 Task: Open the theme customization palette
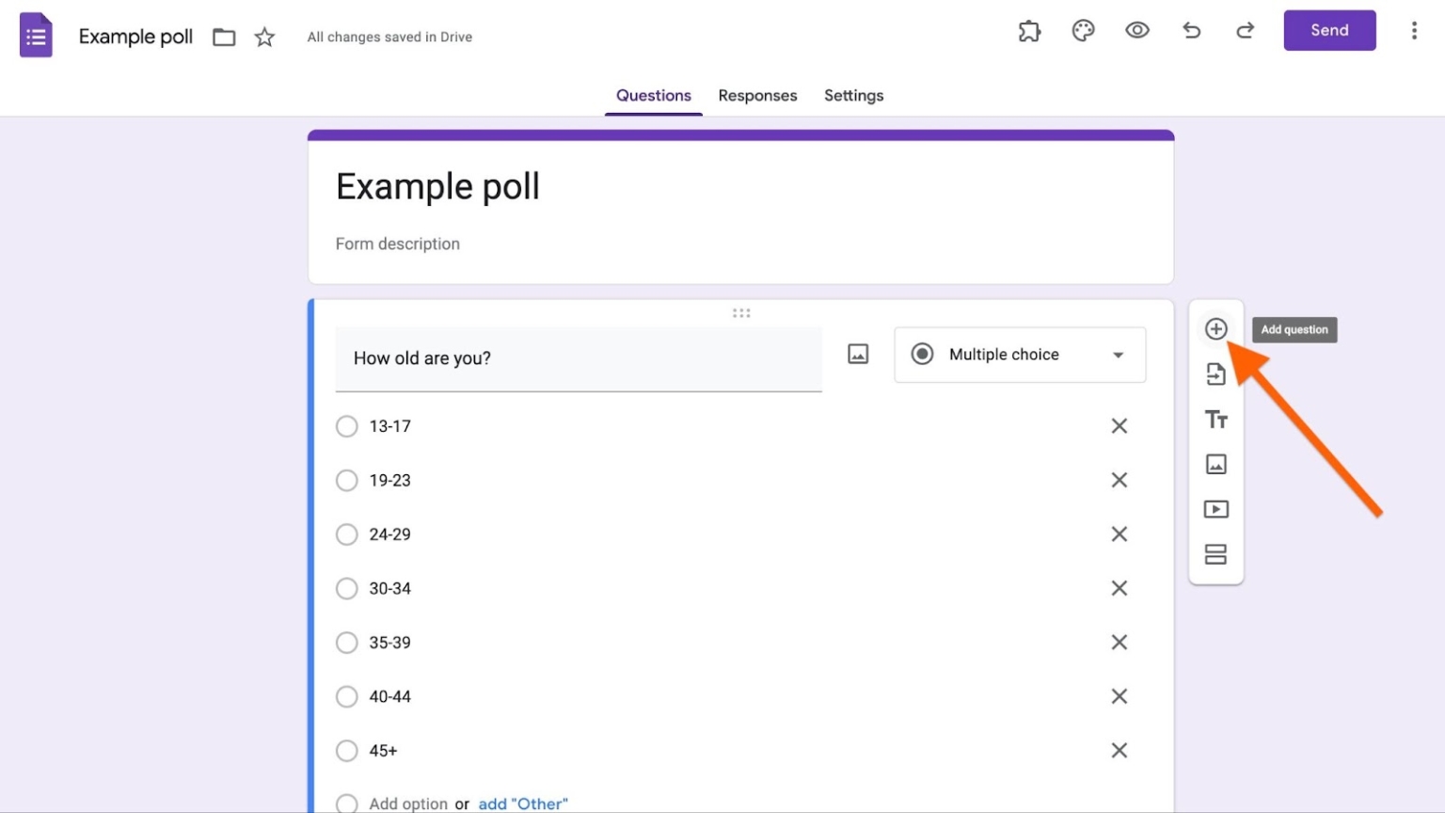[x=1083, y=31]
